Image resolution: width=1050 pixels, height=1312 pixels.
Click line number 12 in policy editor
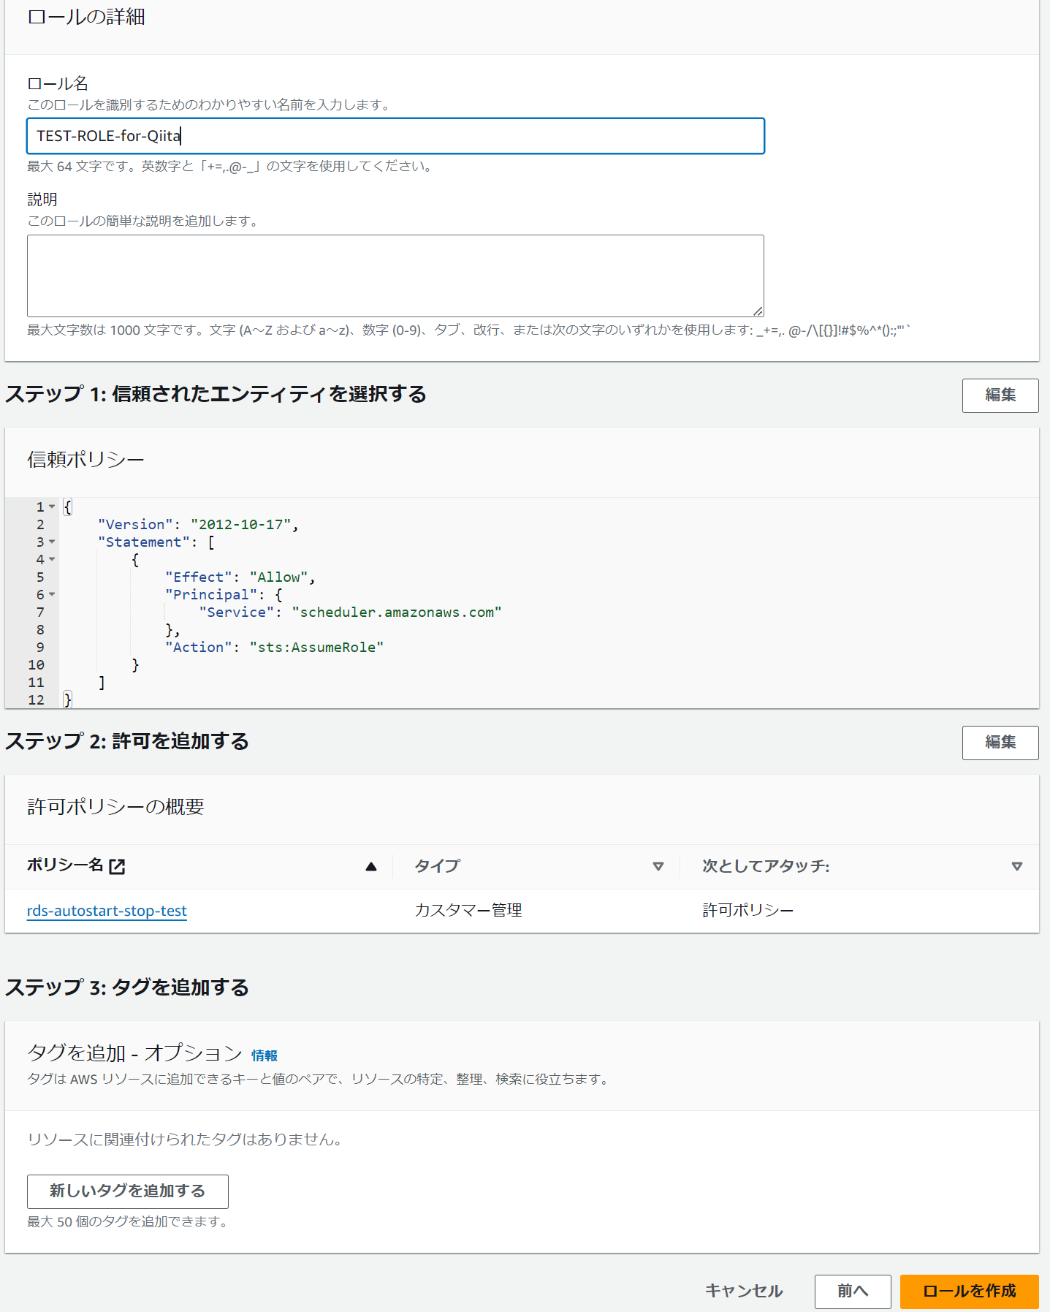pos(36,699)
